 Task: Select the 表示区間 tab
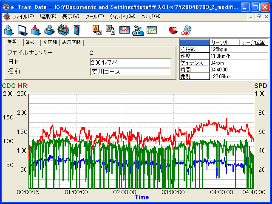click(x=71, y=42)
